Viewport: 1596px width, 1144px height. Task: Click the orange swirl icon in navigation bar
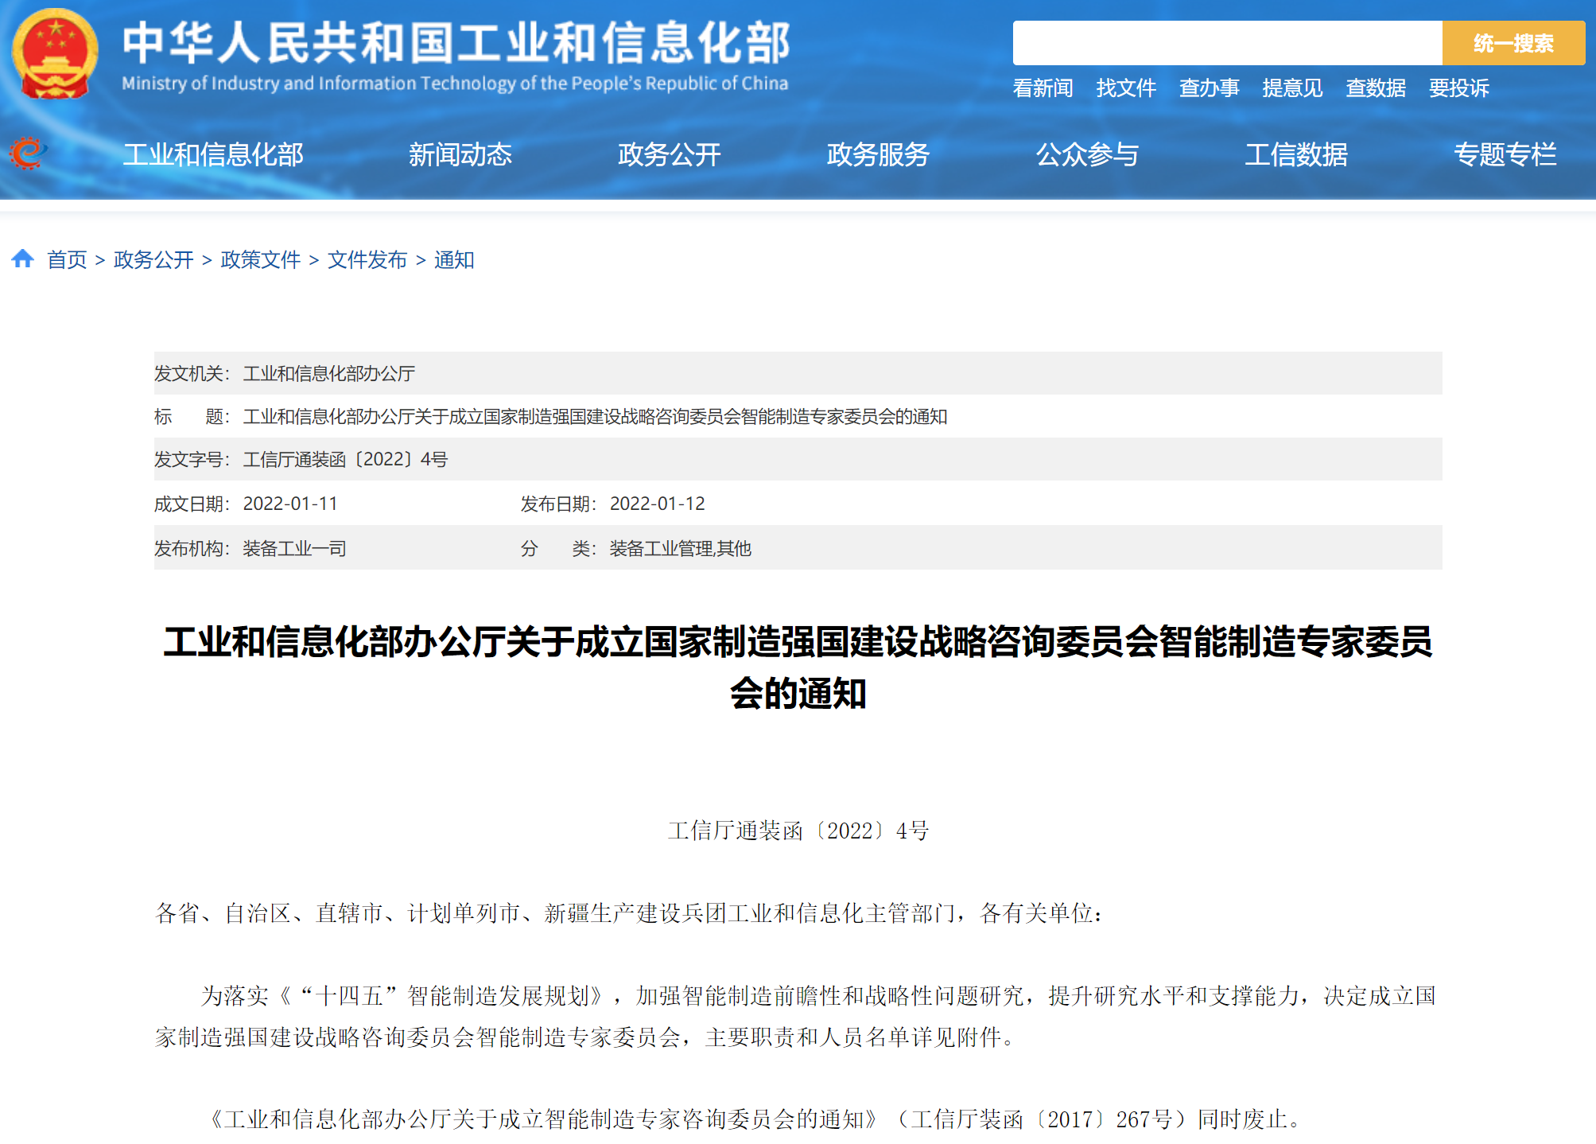[28, 153]
